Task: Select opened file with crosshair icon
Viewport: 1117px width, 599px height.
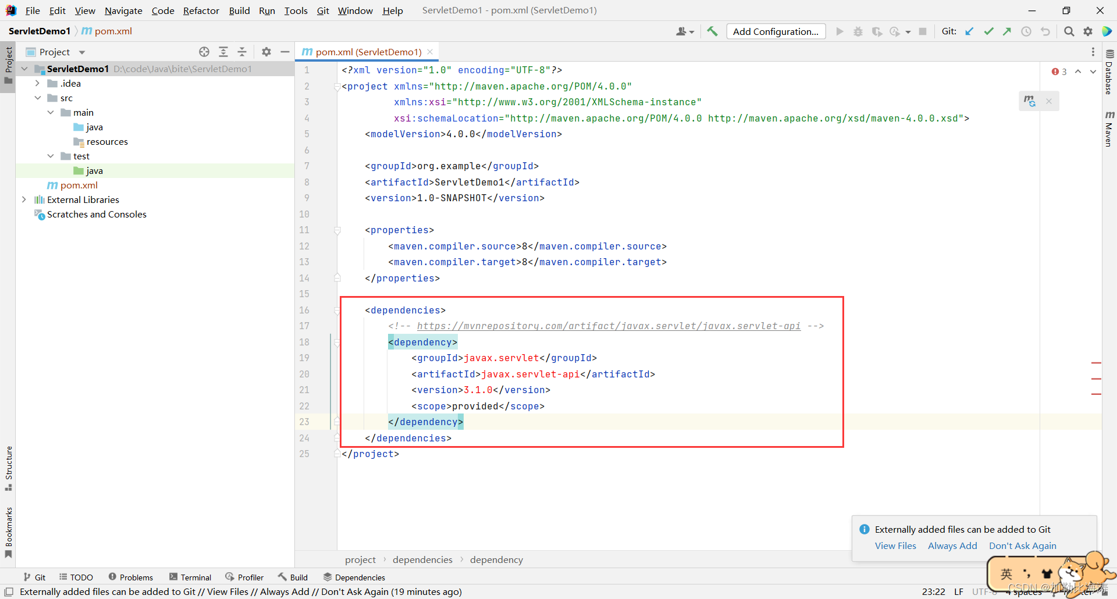Action: pos(204,52)
